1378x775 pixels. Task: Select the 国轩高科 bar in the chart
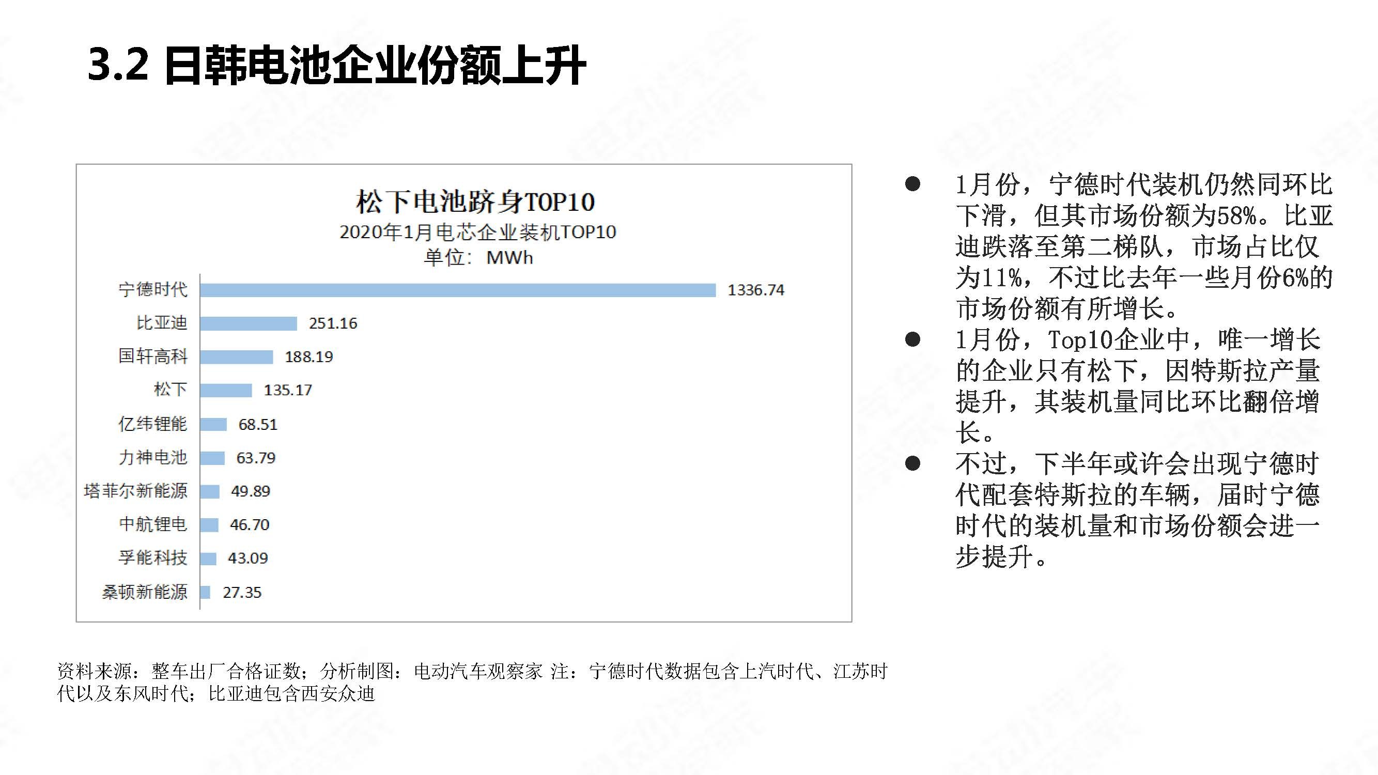237,357
